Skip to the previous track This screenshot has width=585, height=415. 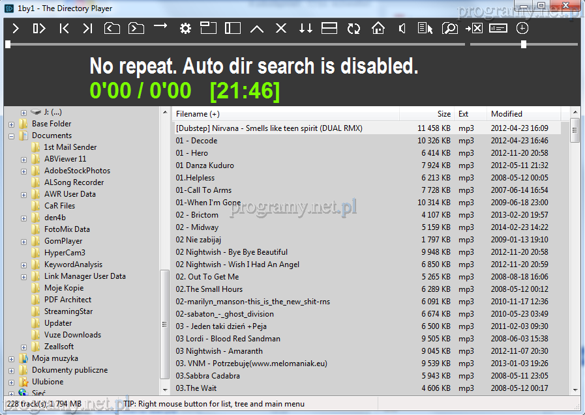tap(64, 28)
